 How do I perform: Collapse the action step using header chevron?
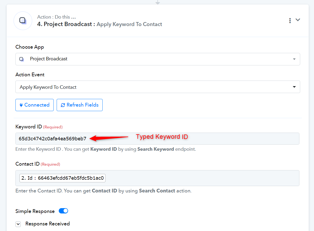click(298, 20)
